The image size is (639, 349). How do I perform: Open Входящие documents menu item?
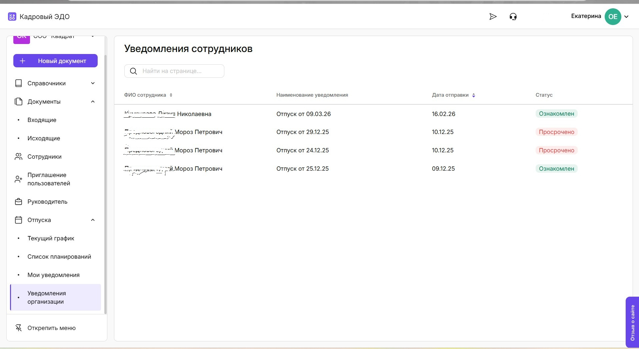tap(42, 120)
